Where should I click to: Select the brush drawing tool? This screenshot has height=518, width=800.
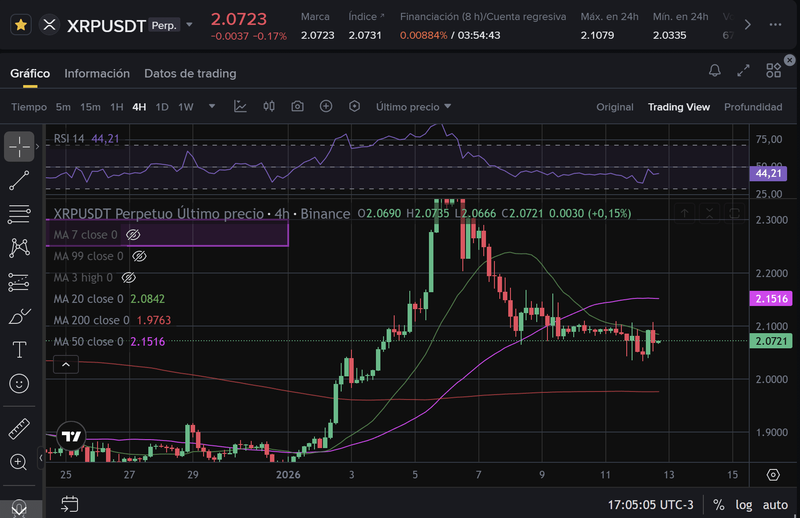(x=19, y=316)
